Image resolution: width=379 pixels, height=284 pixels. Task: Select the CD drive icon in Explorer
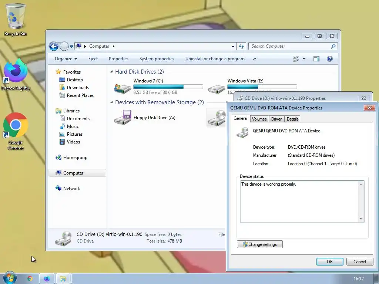tap(217, 118)
